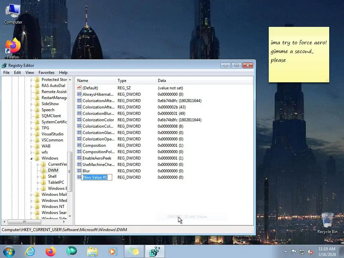The image size is (344, 258).
Task: Sort values by Data column header
Action: pos(204,81)
